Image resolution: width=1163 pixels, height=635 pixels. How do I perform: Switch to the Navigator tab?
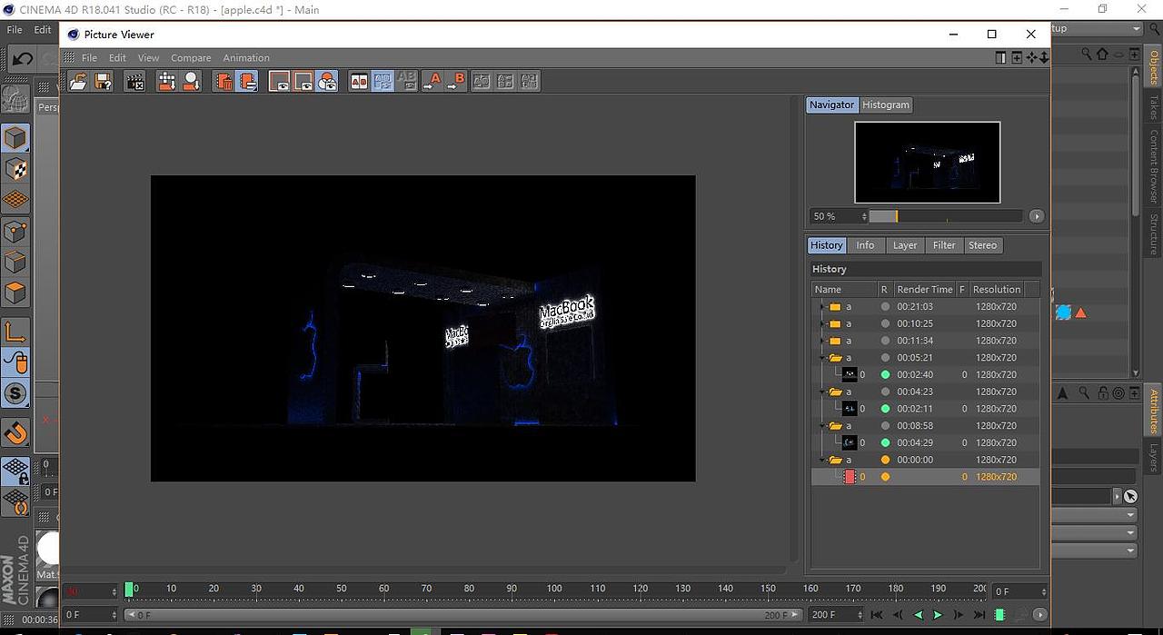tap(831, 104)
